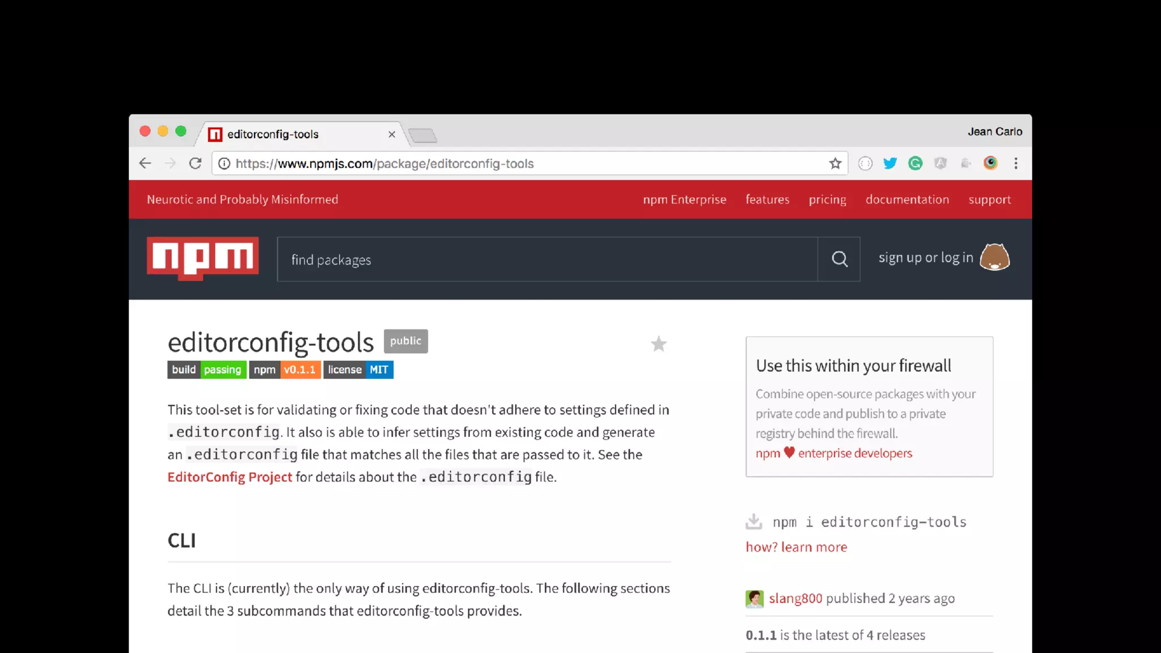The width and height of the screenshot is (1161, 653).
Task: Click the editorconfig-tools package title
Action: click(x=270, y=342)
